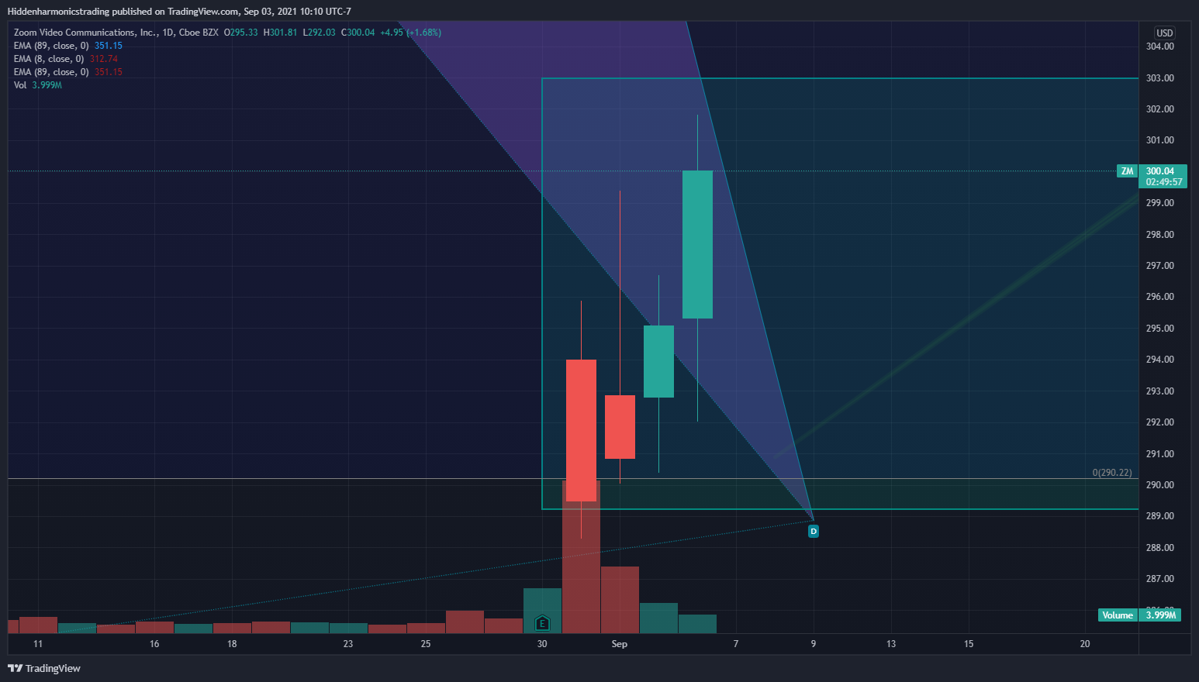Click the C300.04 close value in header
The image size is (1199, 682).
tap(358, 33)
